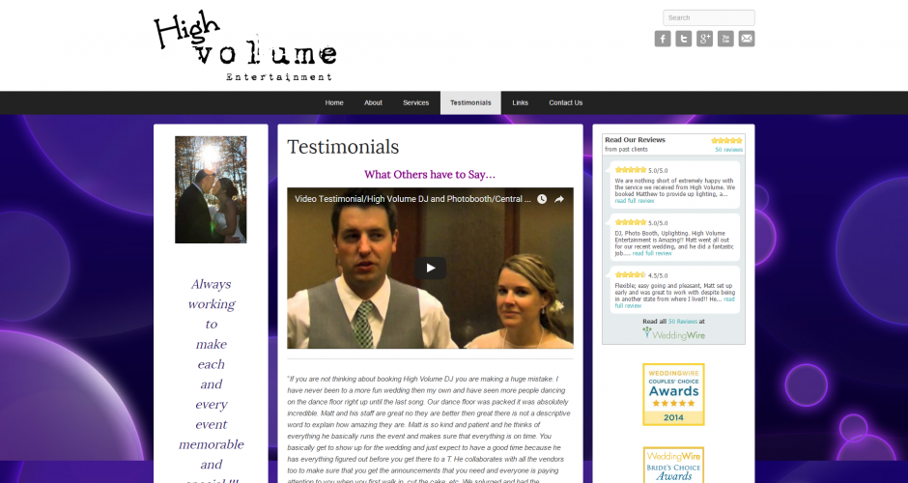Screen dimensions: 908x483
Task: Open the Links menu item
Action: tap(521, 102)
